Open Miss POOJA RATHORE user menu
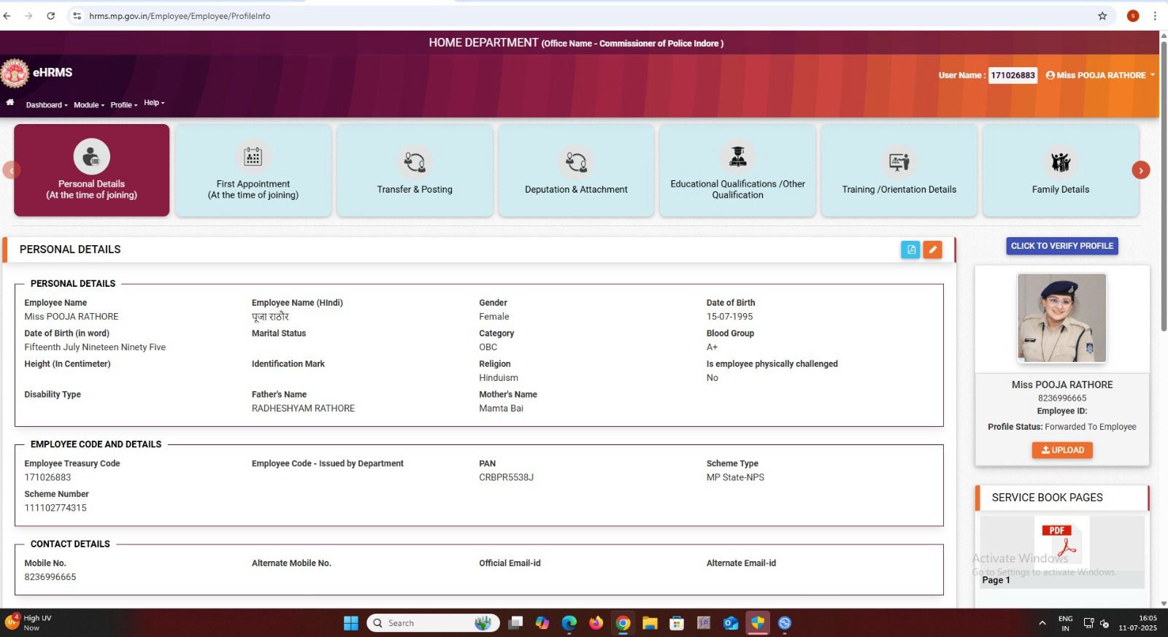 pos(1100,75)
